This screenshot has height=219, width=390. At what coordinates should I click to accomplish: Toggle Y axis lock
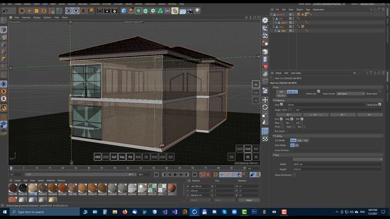pyautogui.click(x=76, y=11)
